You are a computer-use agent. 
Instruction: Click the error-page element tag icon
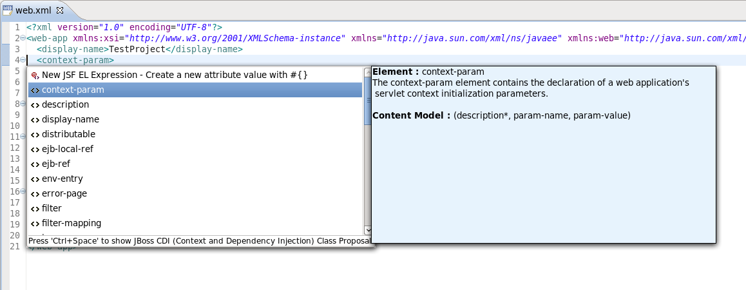pyautogui.click(x=35, y=194)
